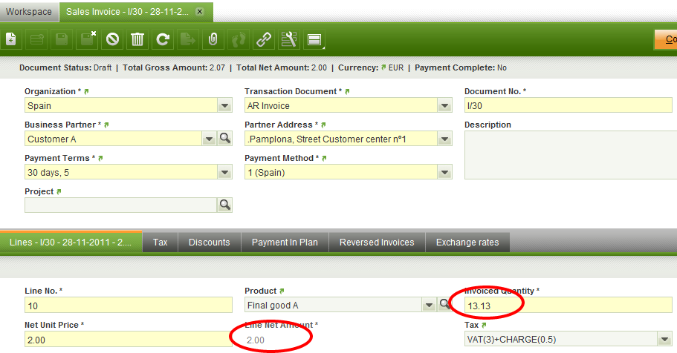The width and height of the screenshot is (677, 353).
Task: Expand the Product Final good A dropdown
Action: pyautogui.click(x=429, y=305)
